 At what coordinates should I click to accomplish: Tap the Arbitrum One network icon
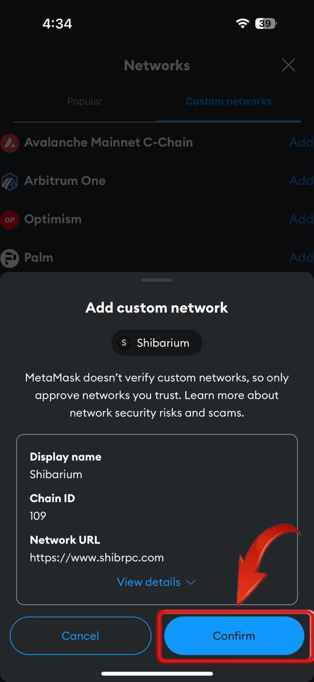point(10,181)
